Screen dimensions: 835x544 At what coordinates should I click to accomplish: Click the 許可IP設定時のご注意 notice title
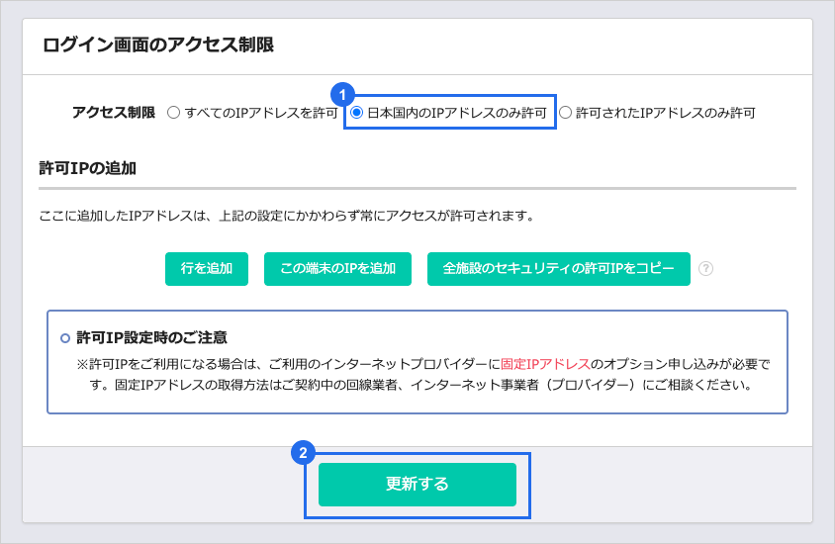152,338
